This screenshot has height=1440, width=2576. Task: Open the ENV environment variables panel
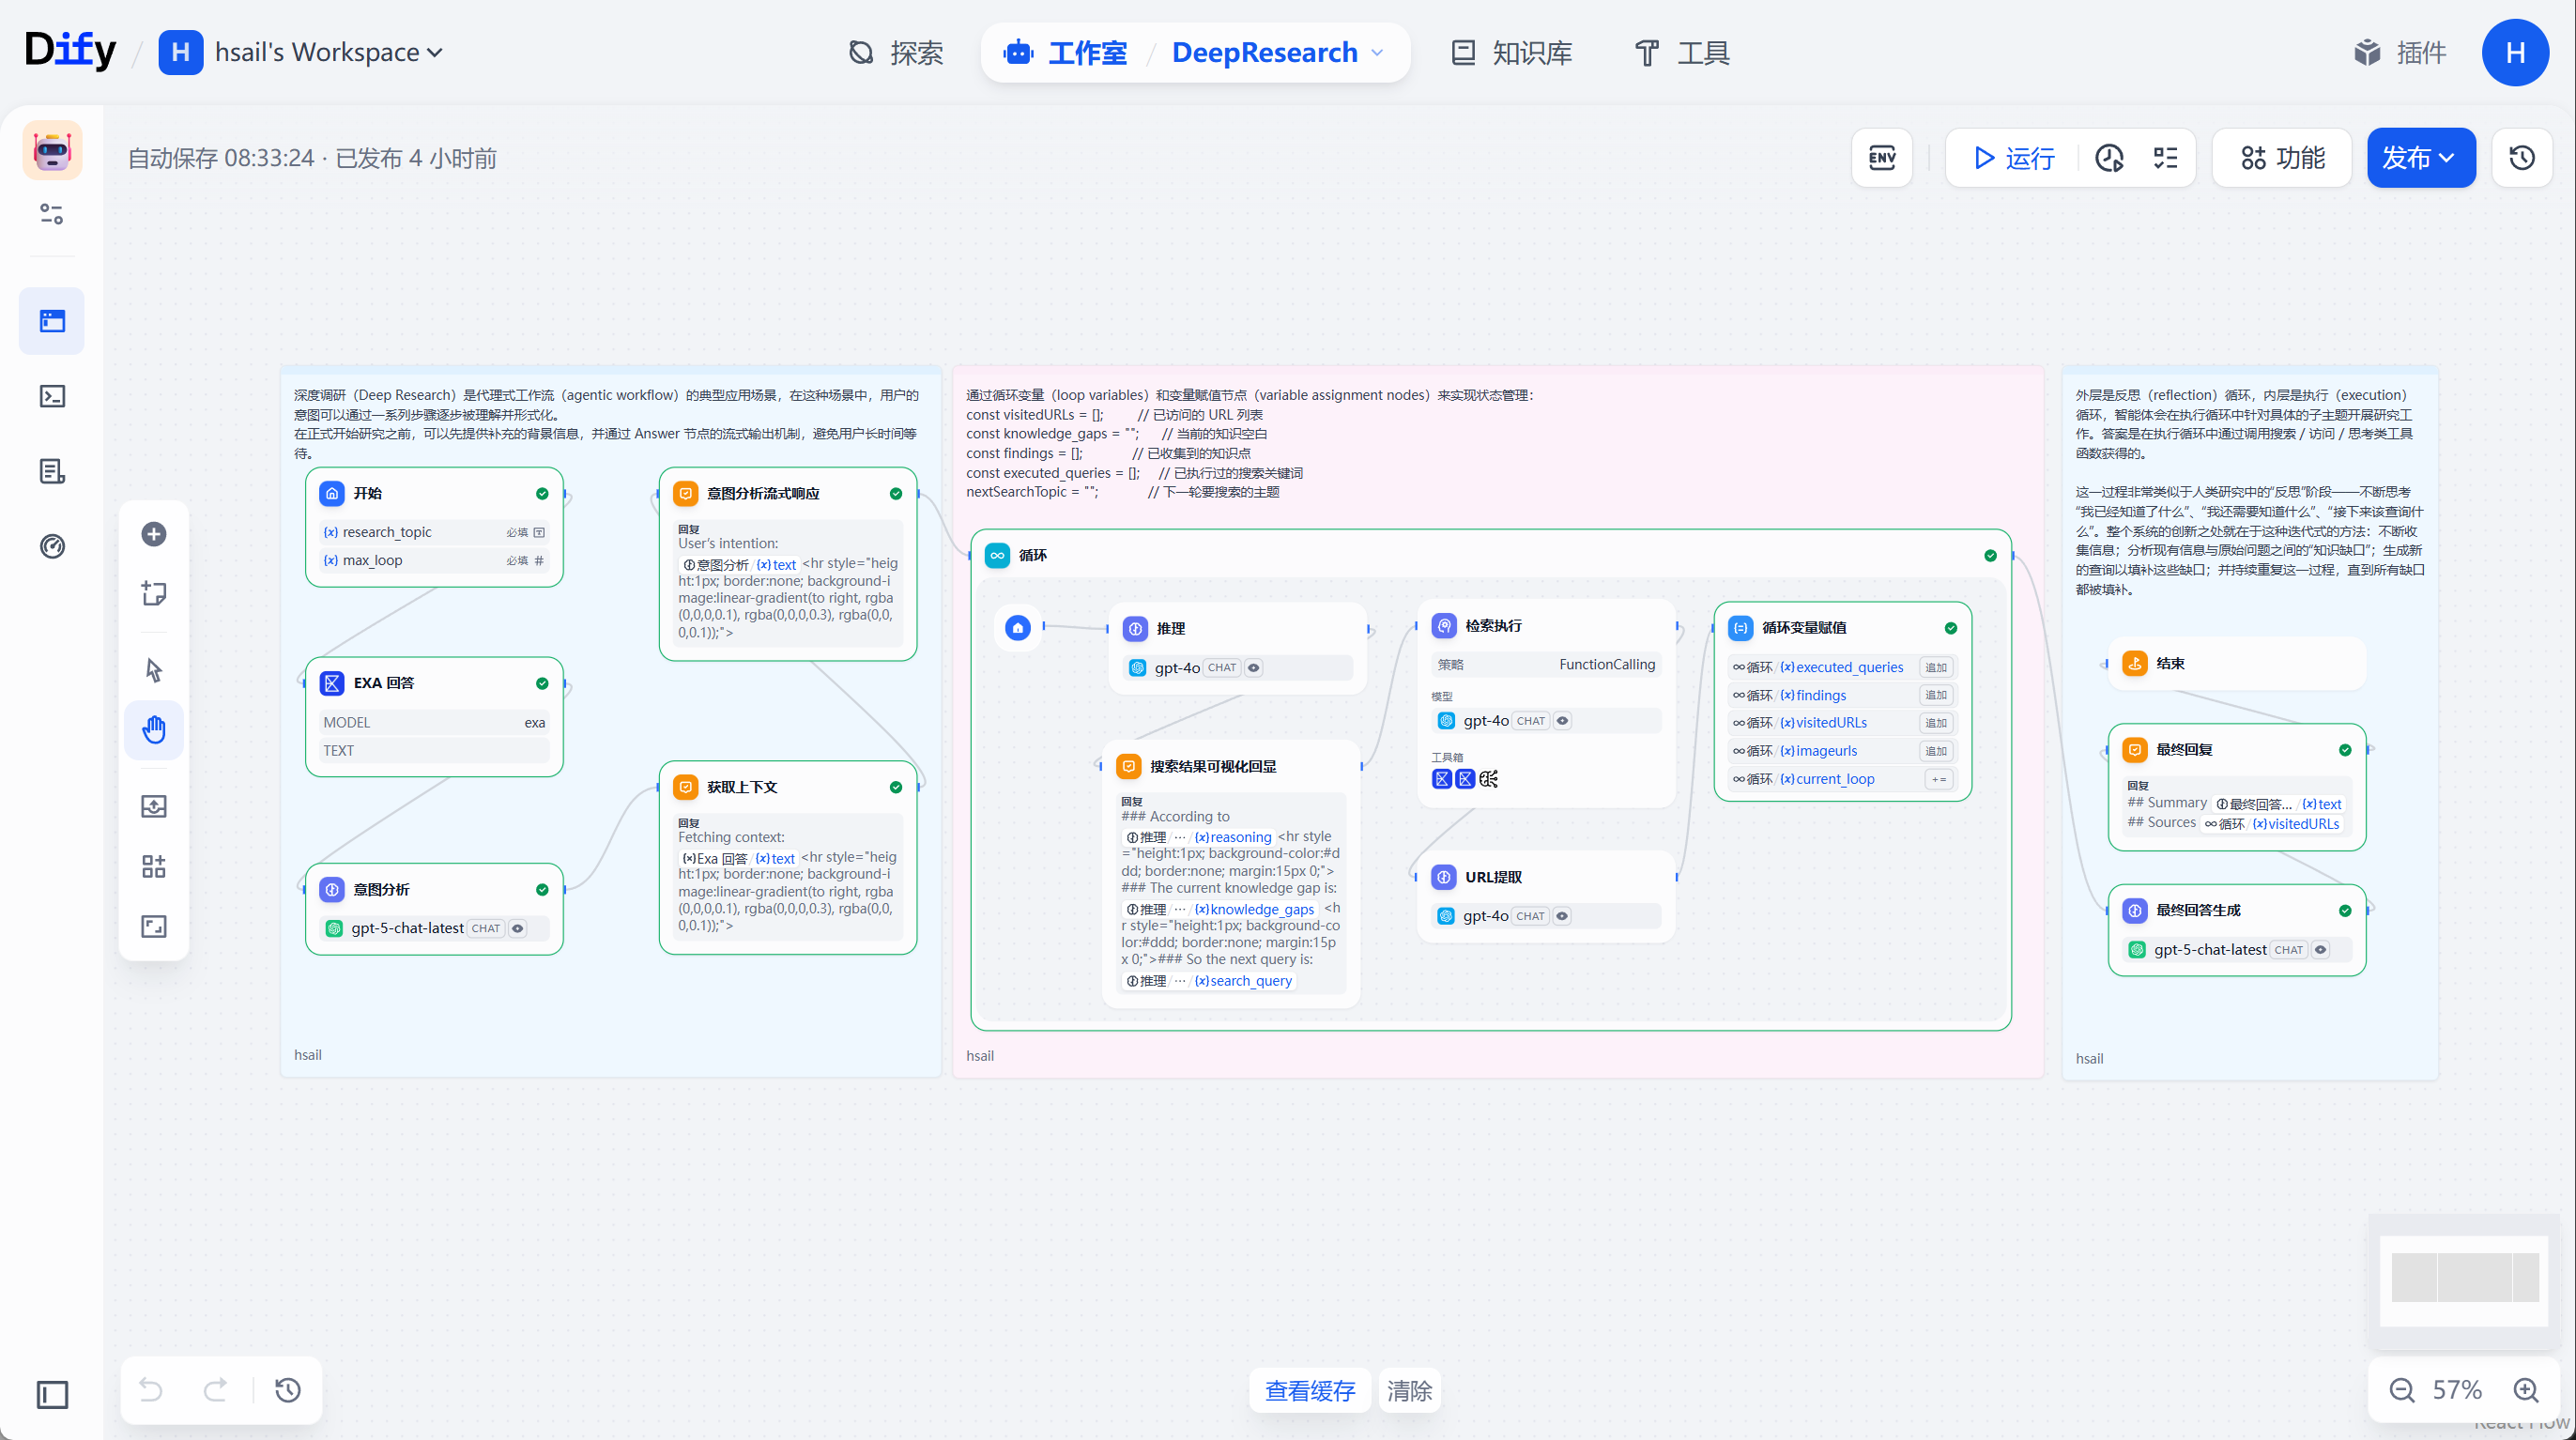(x=1882, y=158)
